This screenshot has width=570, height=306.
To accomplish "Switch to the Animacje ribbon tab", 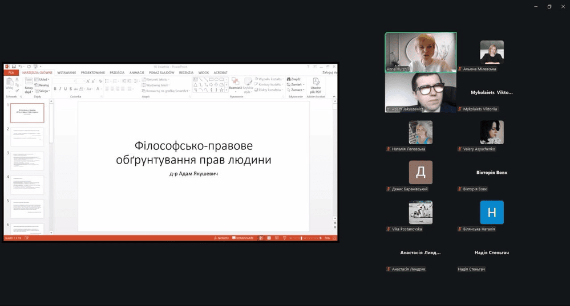I will point(136,73).
